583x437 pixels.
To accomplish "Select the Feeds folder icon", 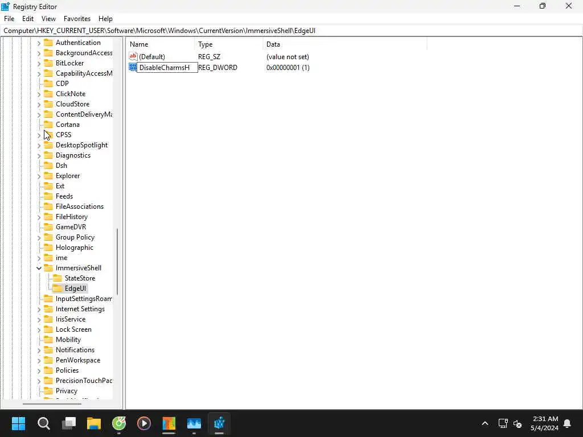I will tap(48, 196).
